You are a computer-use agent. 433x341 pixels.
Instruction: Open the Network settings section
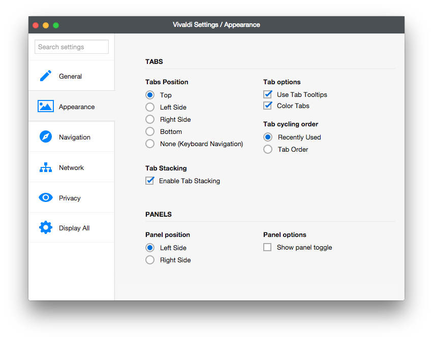(x=71, y=167)
